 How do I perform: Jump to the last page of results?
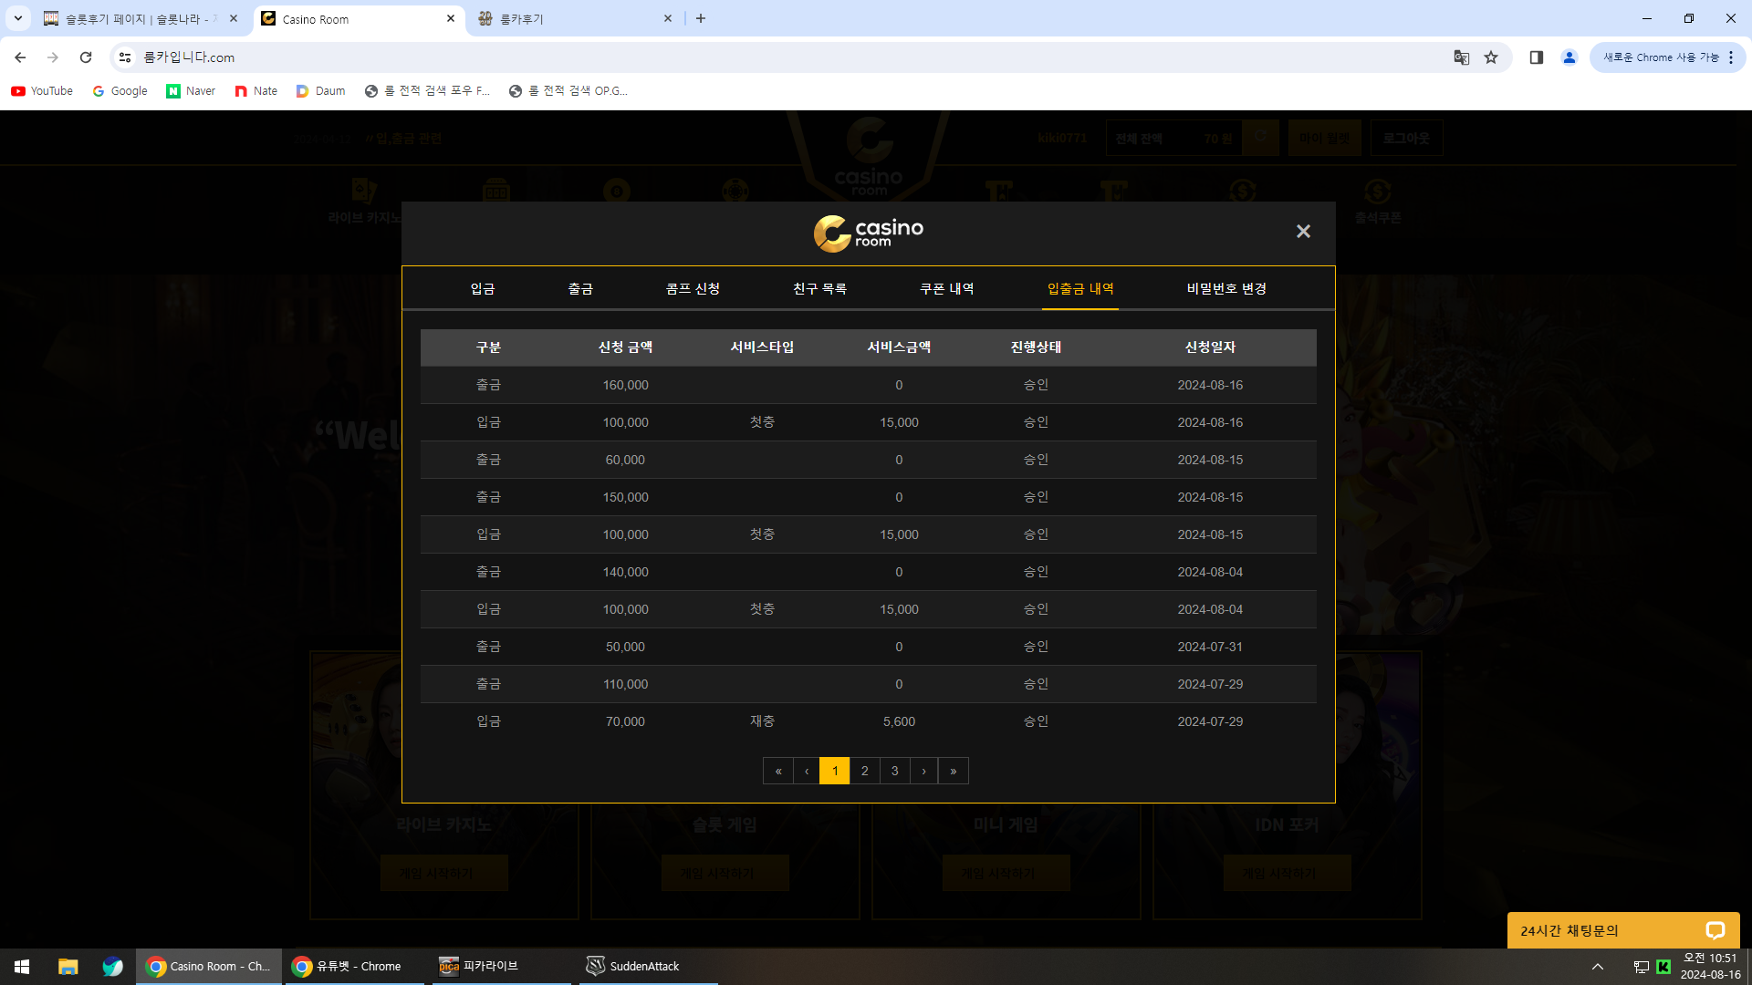coord(954,771)
